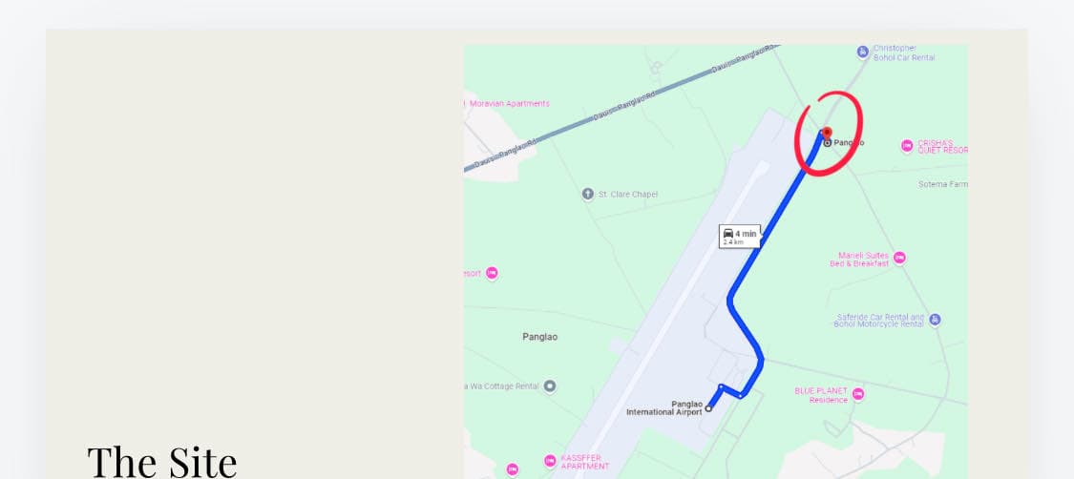Select the 4 min route info box
Screen dimensions: 1074x479
tap(739, 237)
